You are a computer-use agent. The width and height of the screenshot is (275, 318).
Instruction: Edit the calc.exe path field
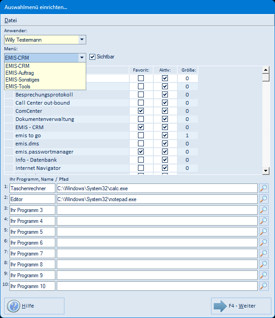(157, 188)
